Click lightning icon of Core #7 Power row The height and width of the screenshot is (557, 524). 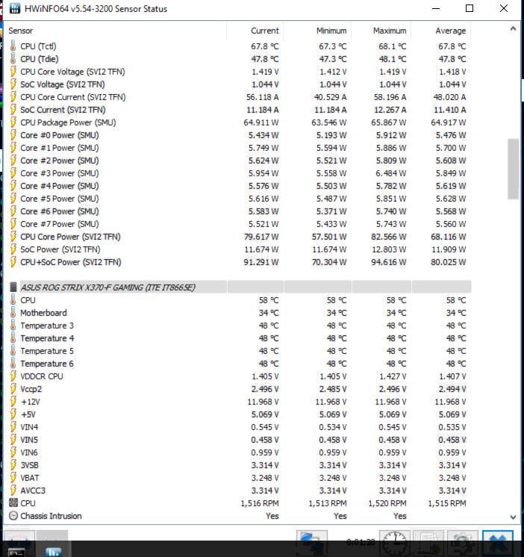pyautogui.click(x=13, y=224)
